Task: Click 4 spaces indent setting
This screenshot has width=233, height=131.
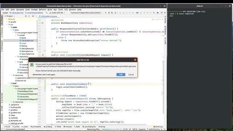Action: click(x=142, y=129)
